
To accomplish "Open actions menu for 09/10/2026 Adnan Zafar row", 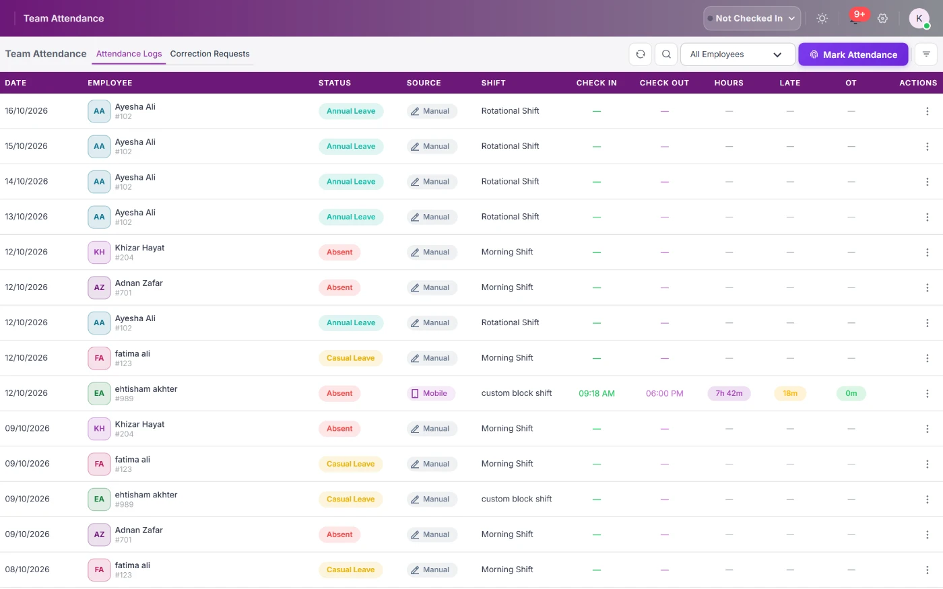I will click(x=927, y=534).
